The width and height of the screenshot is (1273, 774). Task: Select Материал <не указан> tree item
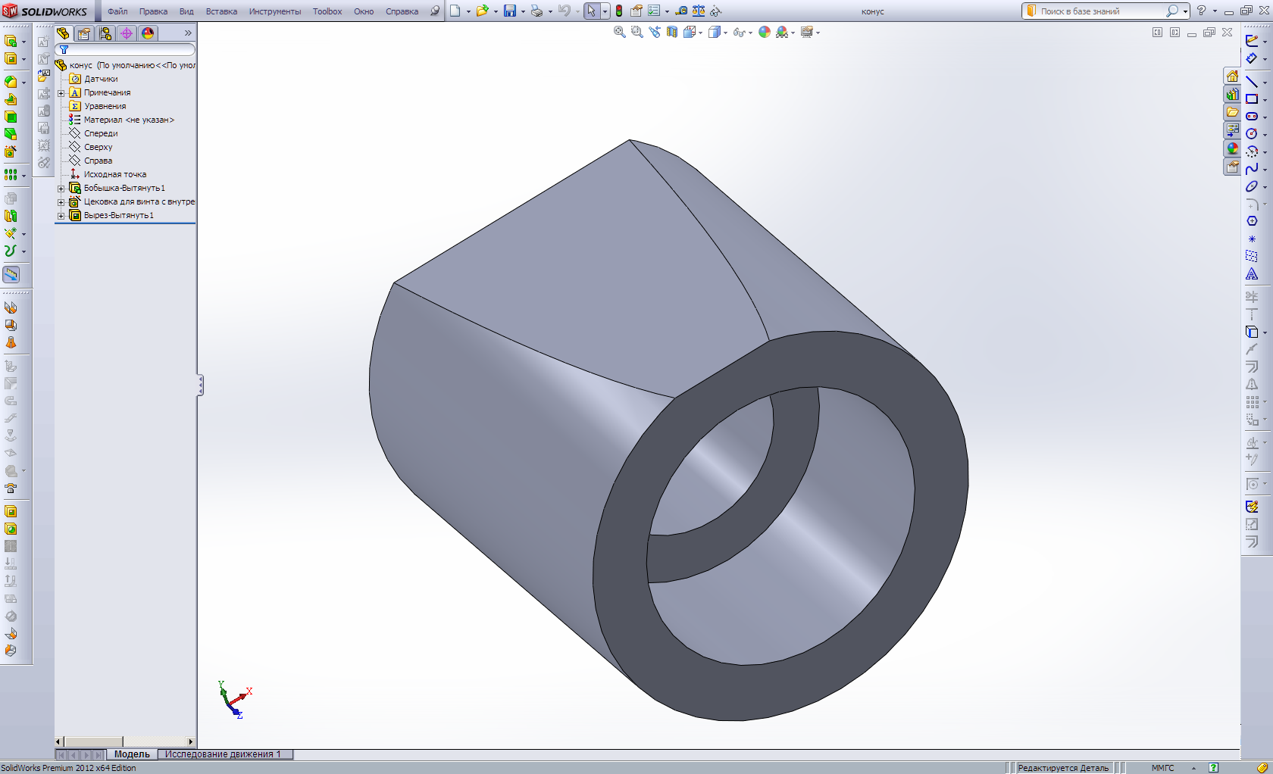click(x=129, y=120)
